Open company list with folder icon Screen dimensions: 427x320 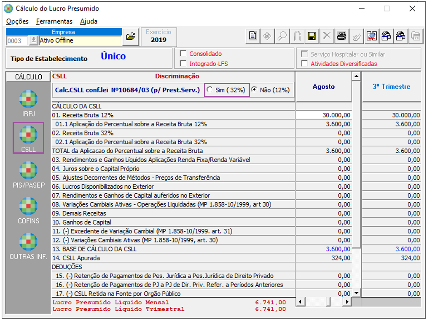131,36
